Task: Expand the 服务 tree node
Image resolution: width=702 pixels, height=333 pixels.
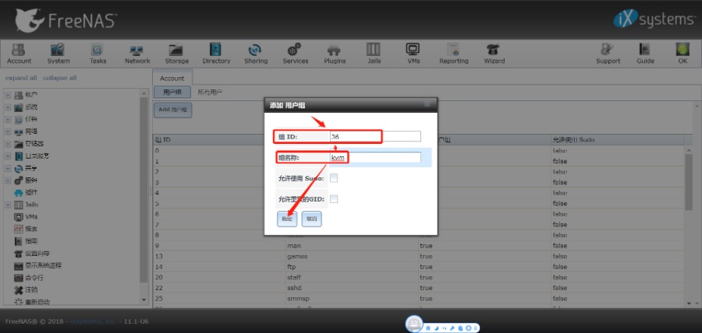Action: (8, 181)
